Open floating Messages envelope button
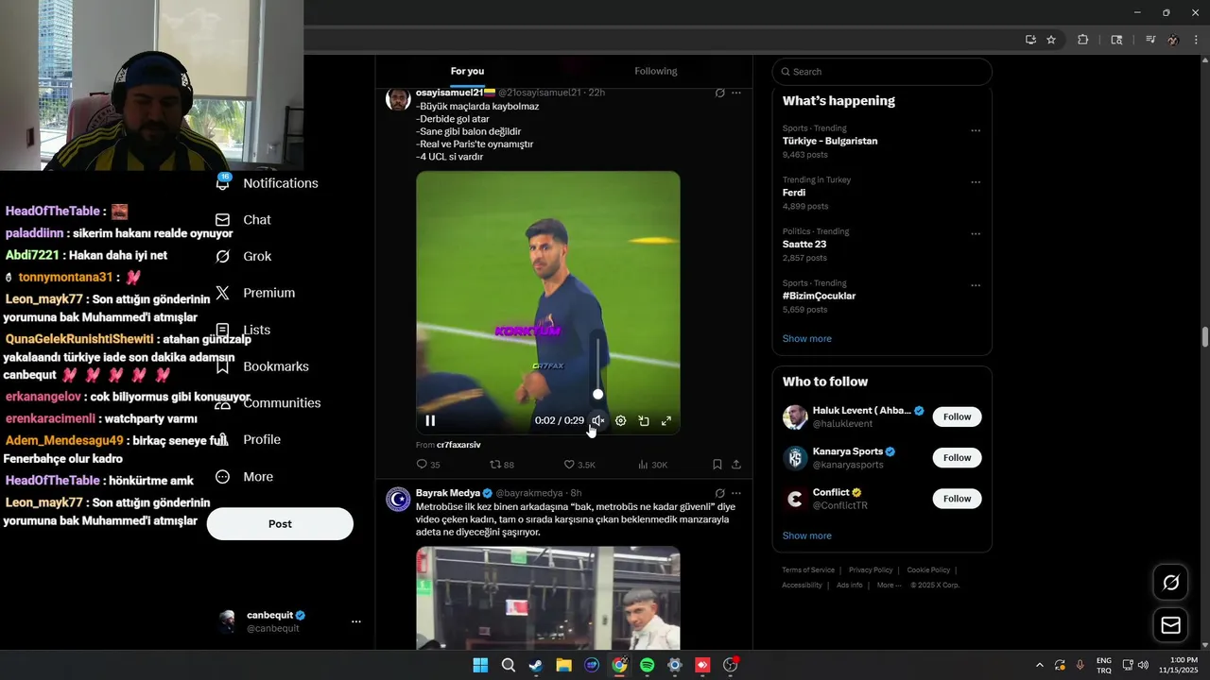Image resolution: width=1210 pixels, height=680 pixels. pos(1170,625)
